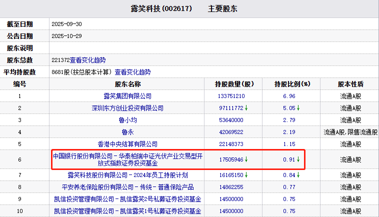Viewport: 379px width, 217px height.
Task: Click the green down arrow beside 5.05
Action: 298,108
